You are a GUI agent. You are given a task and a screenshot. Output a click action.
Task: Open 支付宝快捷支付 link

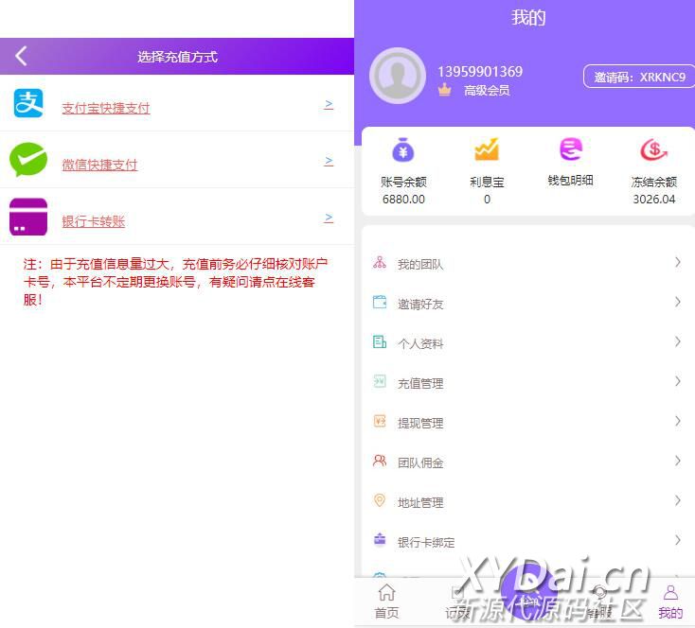coord(106,108)
